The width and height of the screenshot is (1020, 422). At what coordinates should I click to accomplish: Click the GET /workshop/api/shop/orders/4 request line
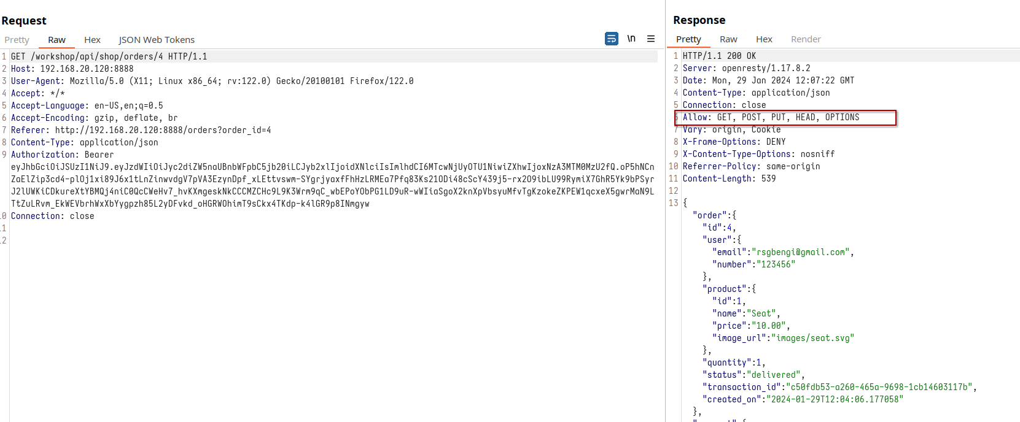tap(109, 56)
